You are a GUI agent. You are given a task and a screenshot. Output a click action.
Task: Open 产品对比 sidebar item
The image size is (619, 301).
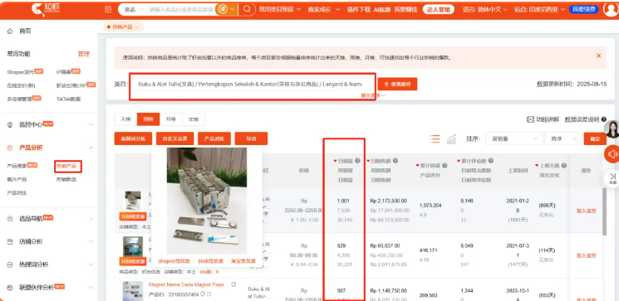coord(17,193)
